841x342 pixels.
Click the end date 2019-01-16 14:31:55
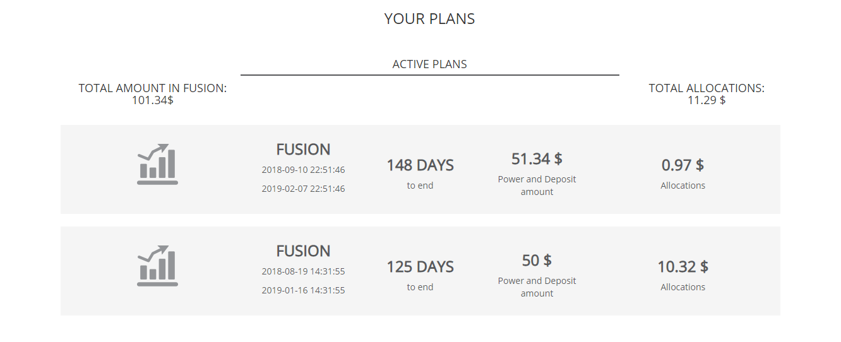click(303, 290)
